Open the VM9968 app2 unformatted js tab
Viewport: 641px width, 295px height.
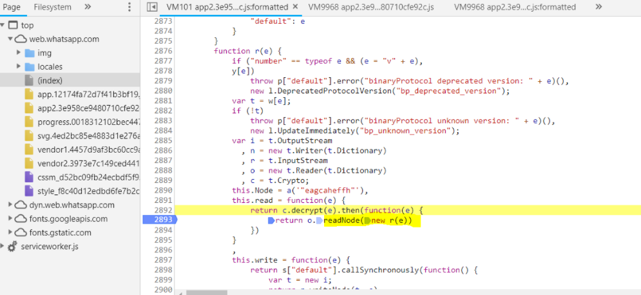pyautogui.click(x=371, y=7)
